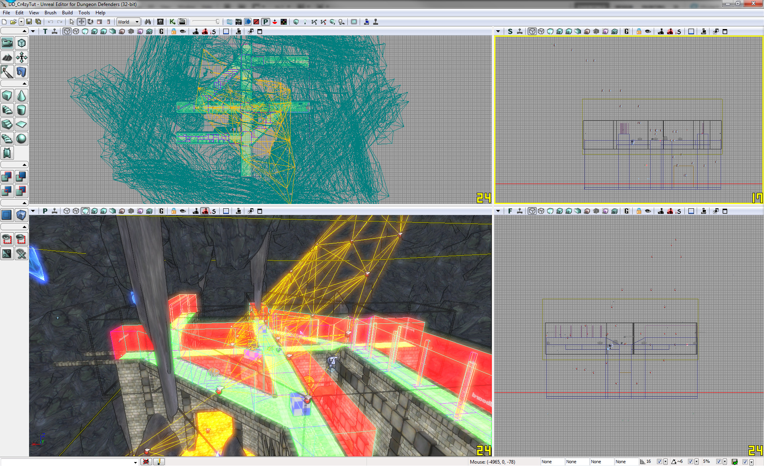Open the Edit menu

(19, 13)
